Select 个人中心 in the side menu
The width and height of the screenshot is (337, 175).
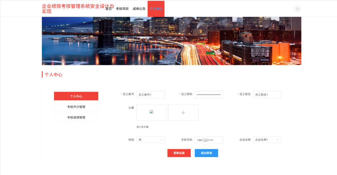(76, 96)
